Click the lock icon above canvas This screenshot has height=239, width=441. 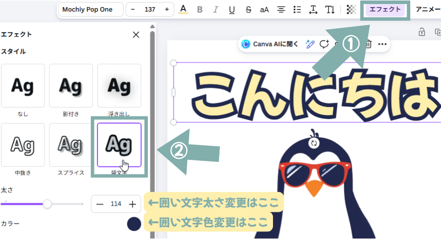422,32
